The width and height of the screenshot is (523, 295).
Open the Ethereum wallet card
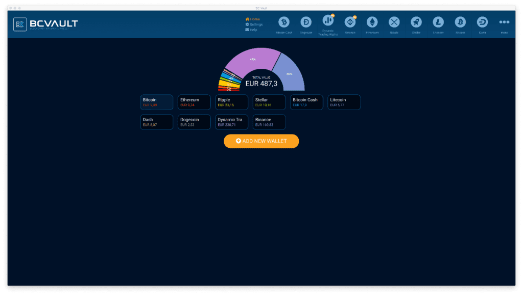pos(194,102)
